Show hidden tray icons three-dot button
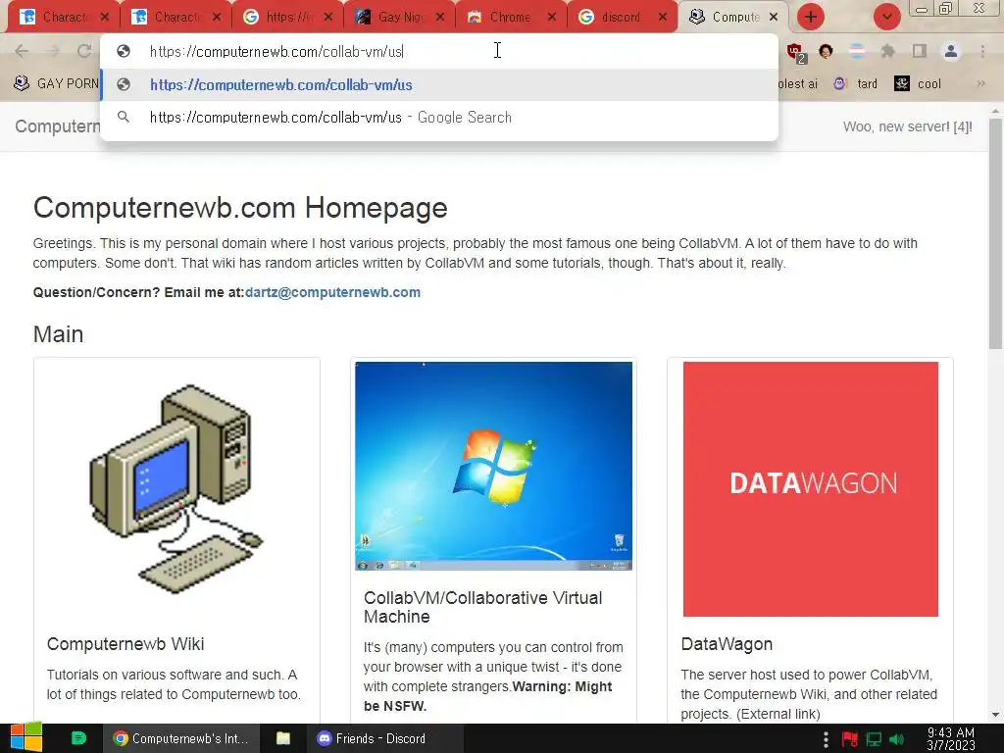This screenshot has height=753, width=1004. pyautogui.click(x=826, y=739)
